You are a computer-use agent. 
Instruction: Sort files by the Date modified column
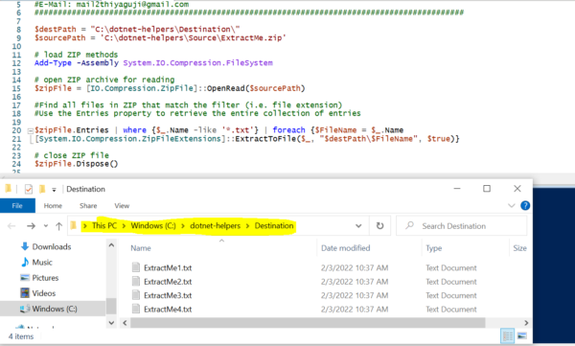tap(345, 248)
